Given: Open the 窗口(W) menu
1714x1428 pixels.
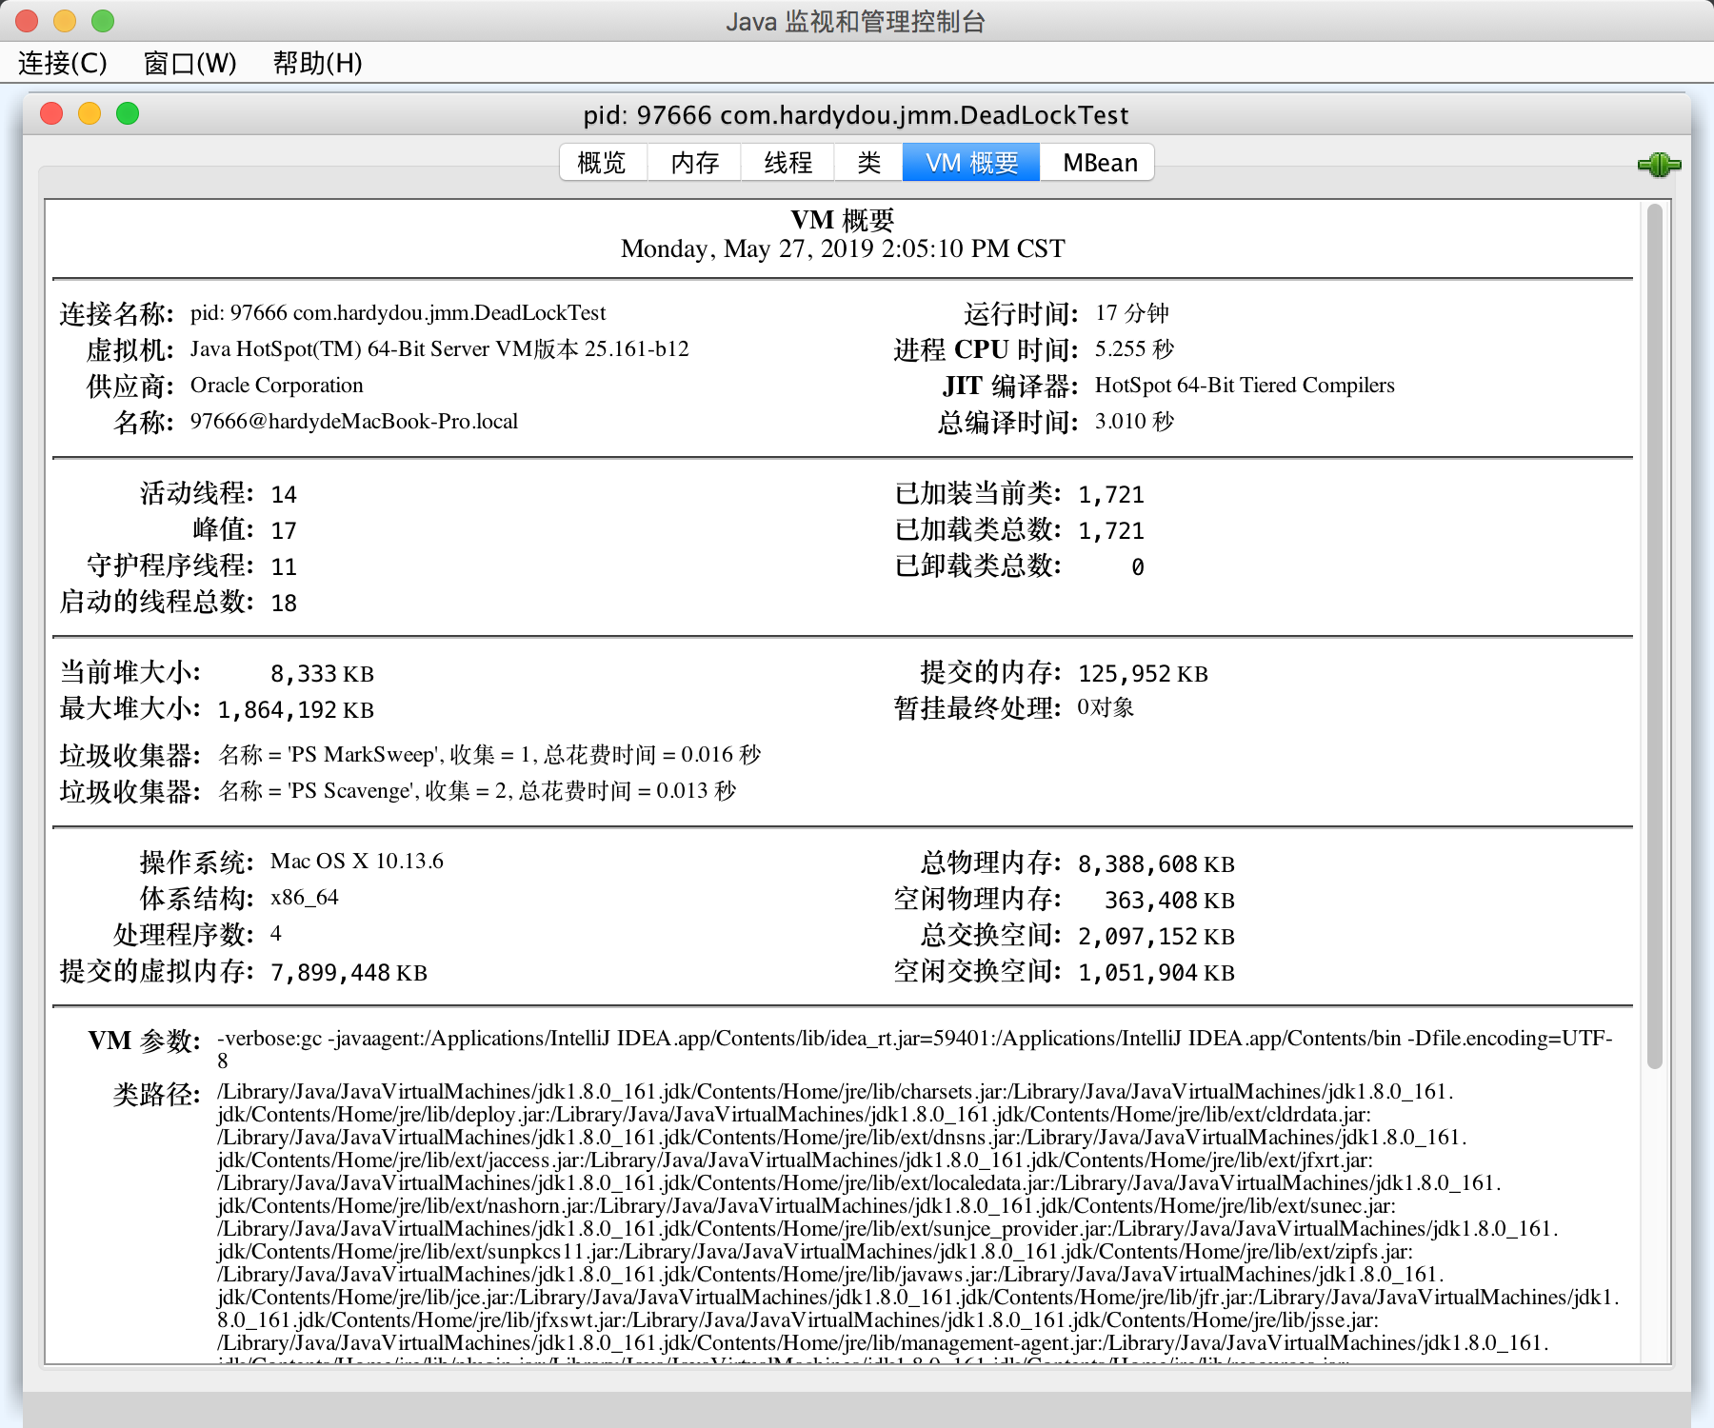Looking at the screenshot, I should (189, 63).
